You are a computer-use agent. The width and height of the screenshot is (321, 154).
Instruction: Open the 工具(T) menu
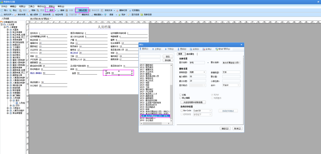(31, 6)
